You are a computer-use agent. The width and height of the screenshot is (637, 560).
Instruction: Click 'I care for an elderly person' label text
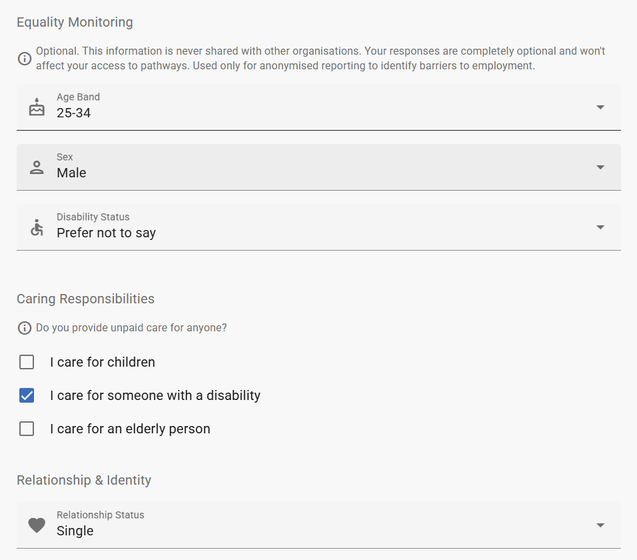[x=130, y=429]
